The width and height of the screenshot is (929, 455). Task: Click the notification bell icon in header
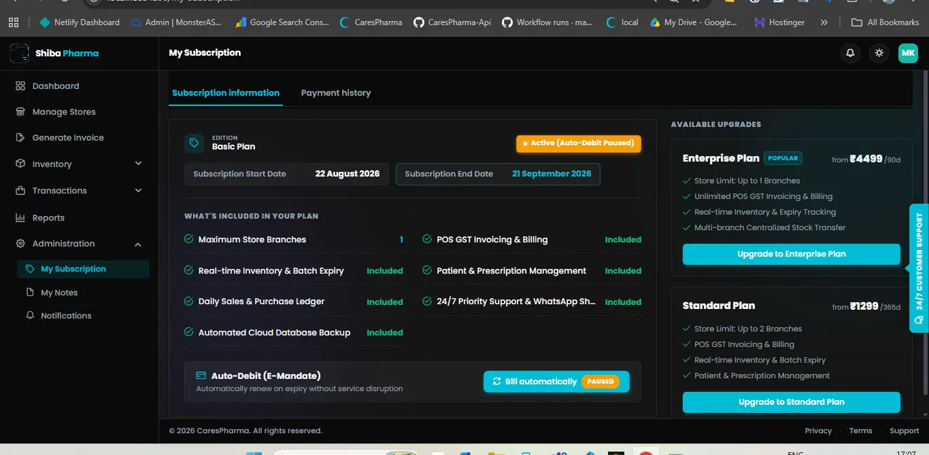(x=850, y=53)
